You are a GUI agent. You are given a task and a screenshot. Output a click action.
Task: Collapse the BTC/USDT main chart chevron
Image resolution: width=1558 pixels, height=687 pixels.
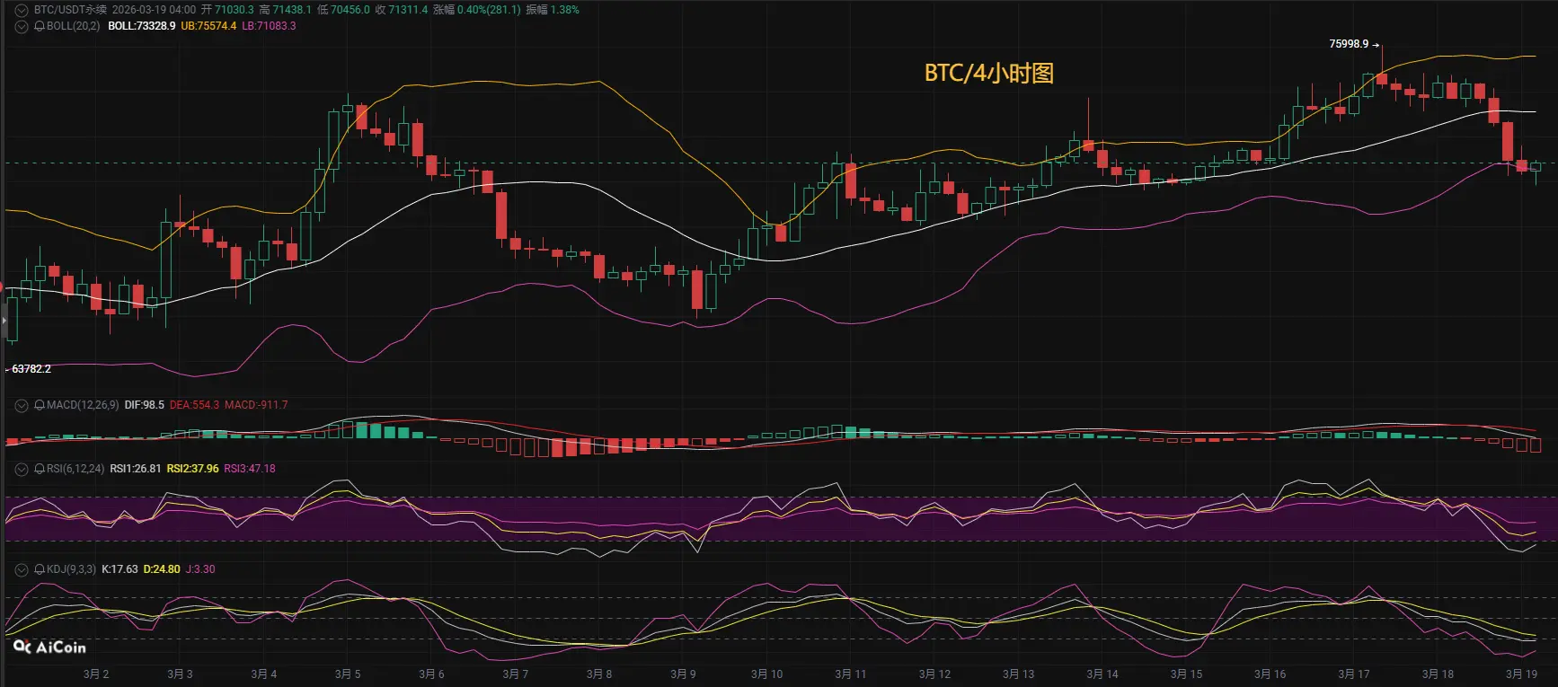point(22,10)
